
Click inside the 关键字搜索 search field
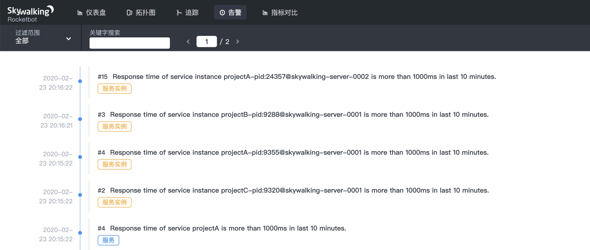[x=129, y=43]
